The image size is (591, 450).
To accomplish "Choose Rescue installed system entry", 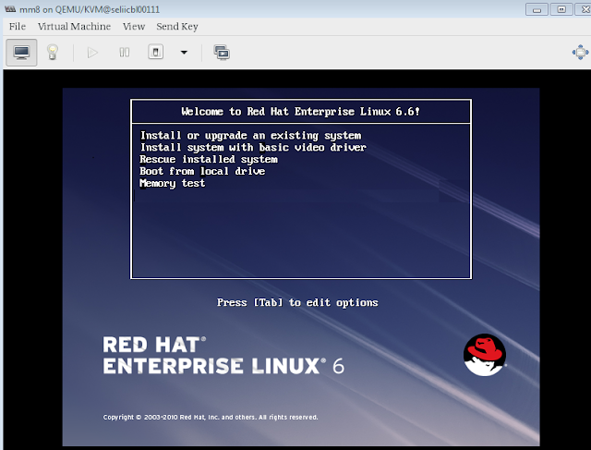I will [209, 159].
